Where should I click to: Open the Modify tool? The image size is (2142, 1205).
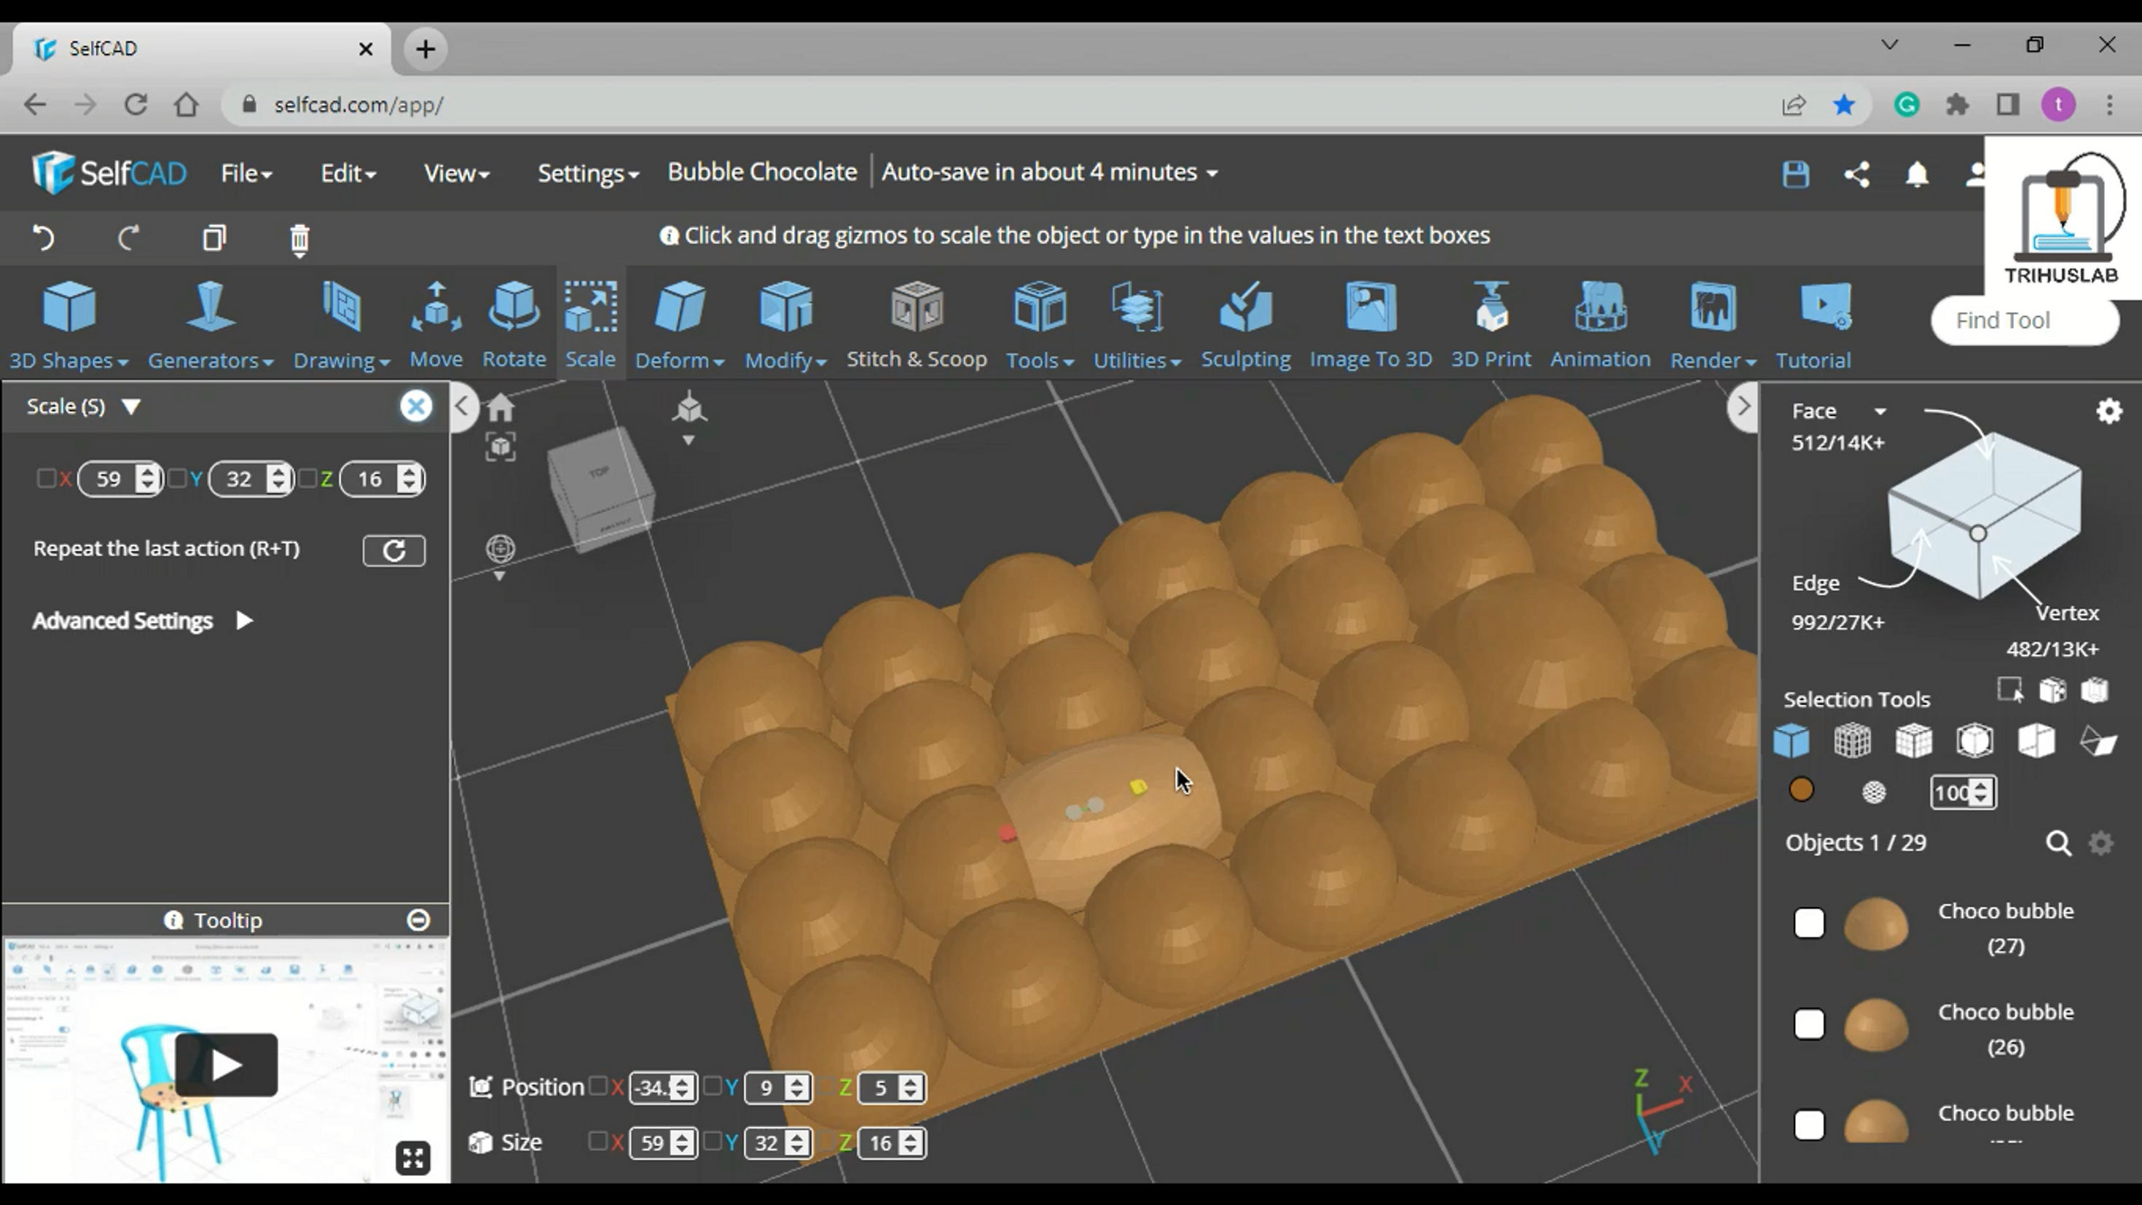click(x=785, y=325)
